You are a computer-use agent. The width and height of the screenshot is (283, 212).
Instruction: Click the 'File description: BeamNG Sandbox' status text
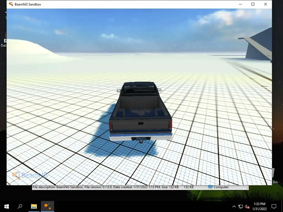pos(58,187)
